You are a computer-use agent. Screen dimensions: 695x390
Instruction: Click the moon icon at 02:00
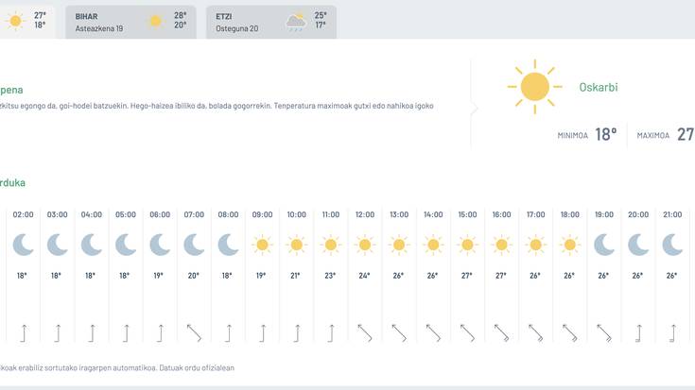(x=23, y=245)
